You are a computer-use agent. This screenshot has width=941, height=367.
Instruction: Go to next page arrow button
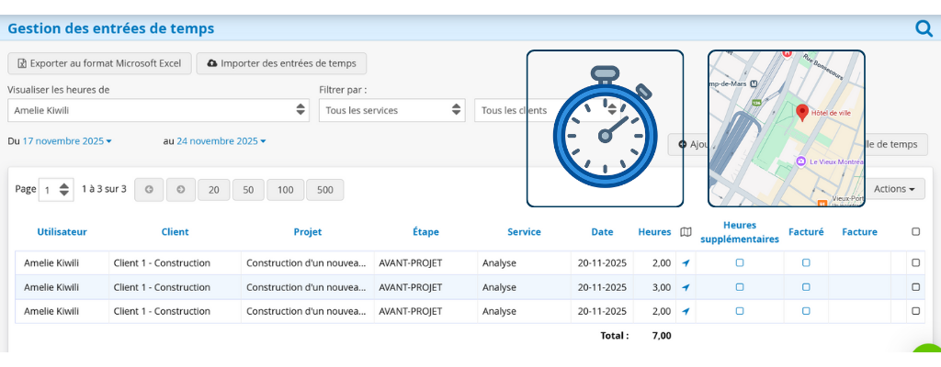pos(180,190)
